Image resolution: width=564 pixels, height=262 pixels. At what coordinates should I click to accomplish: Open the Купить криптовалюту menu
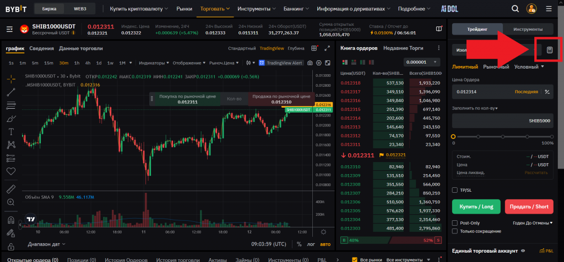[139, 9]
